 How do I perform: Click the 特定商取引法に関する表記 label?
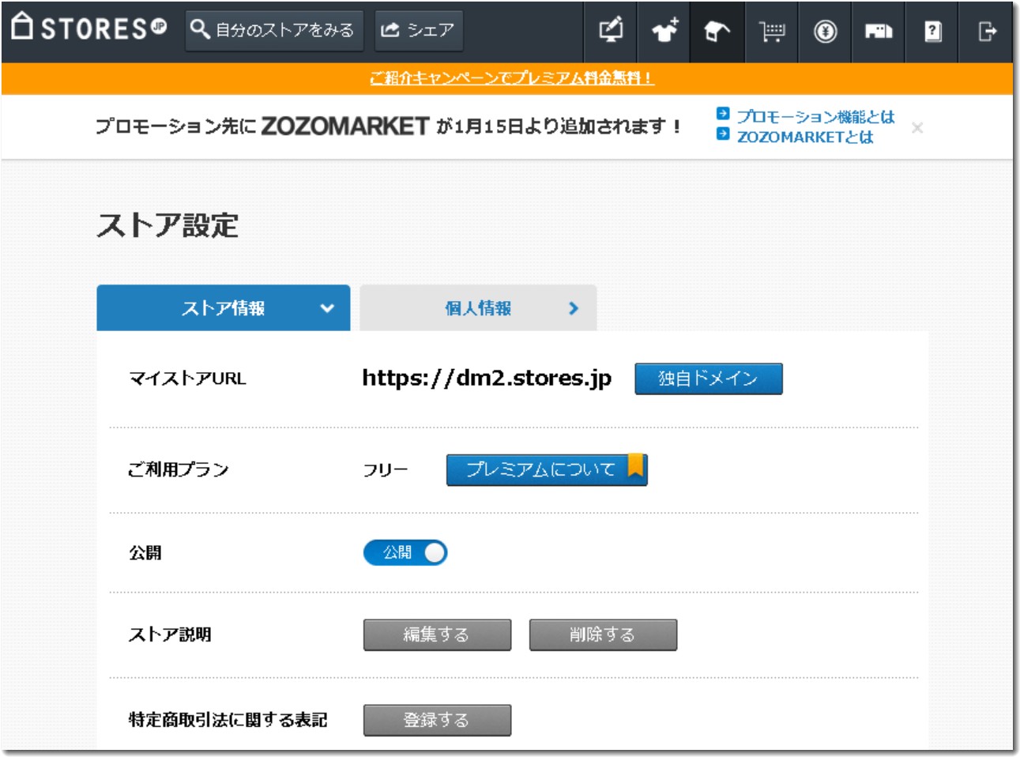tap(228, 720)
